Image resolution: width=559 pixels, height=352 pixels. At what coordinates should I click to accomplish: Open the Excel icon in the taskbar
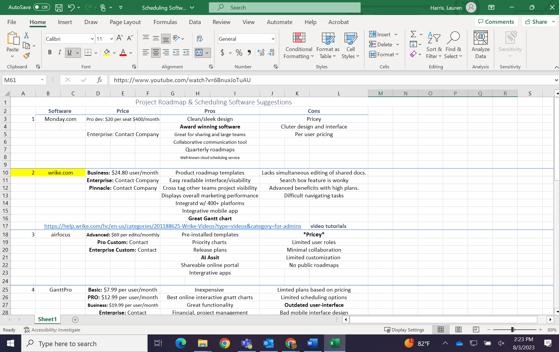tap(335, 343)
